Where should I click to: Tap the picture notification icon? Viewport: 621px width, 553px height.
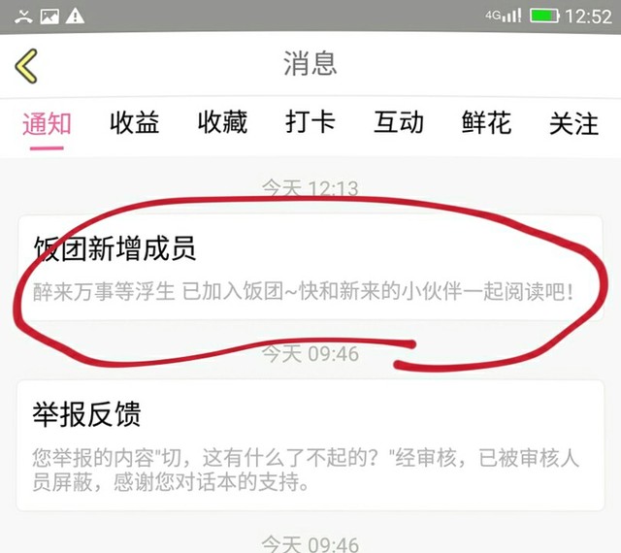[49, 16]
